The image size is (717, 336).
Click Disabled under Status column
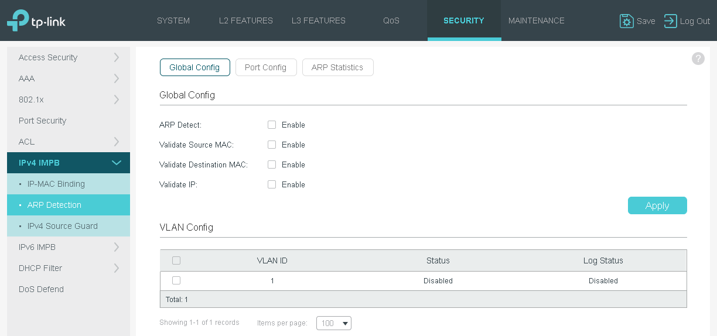(x=438, y=281)
